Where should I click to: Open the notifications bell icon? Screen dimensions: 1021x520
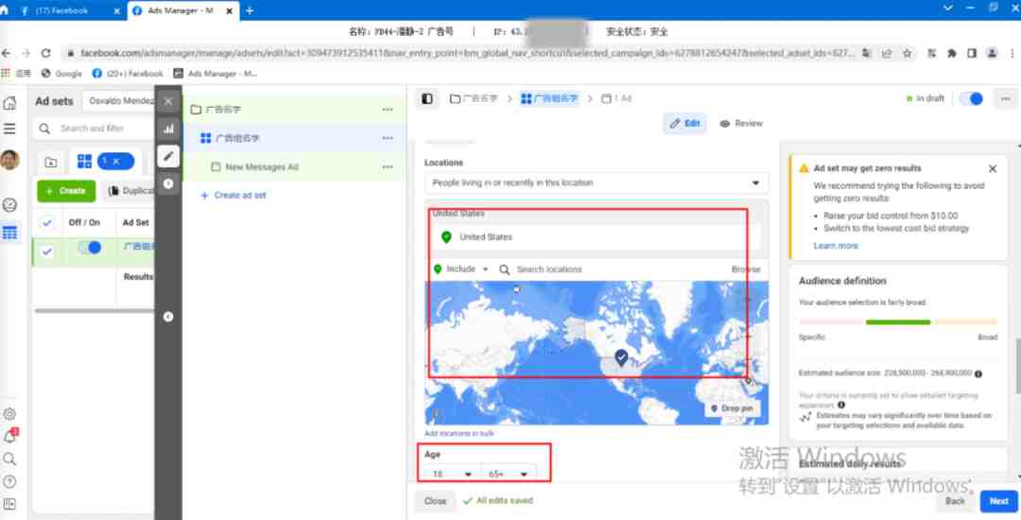point(9,436)
